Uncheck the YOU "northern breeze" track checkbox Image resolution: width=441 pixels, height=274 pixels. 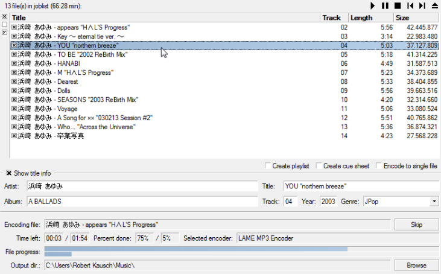(14, 45)
